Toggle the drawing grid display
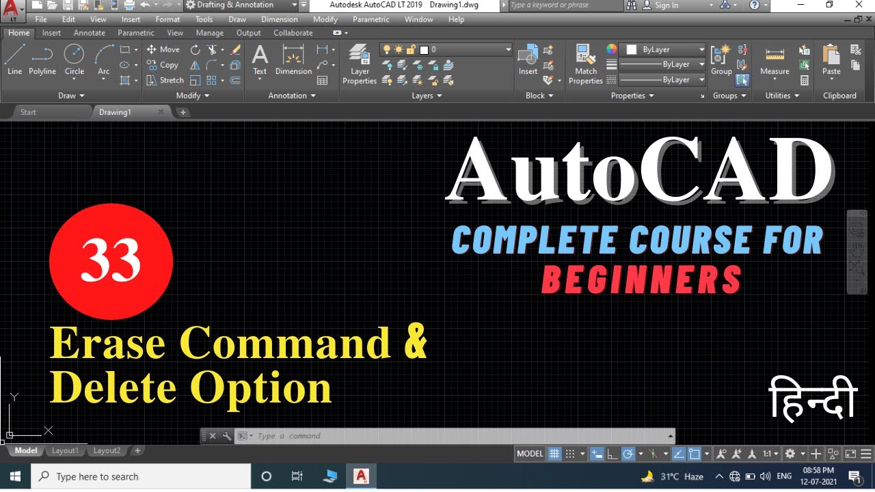Viewport: 875px width, 492px height. coord(554,454)
